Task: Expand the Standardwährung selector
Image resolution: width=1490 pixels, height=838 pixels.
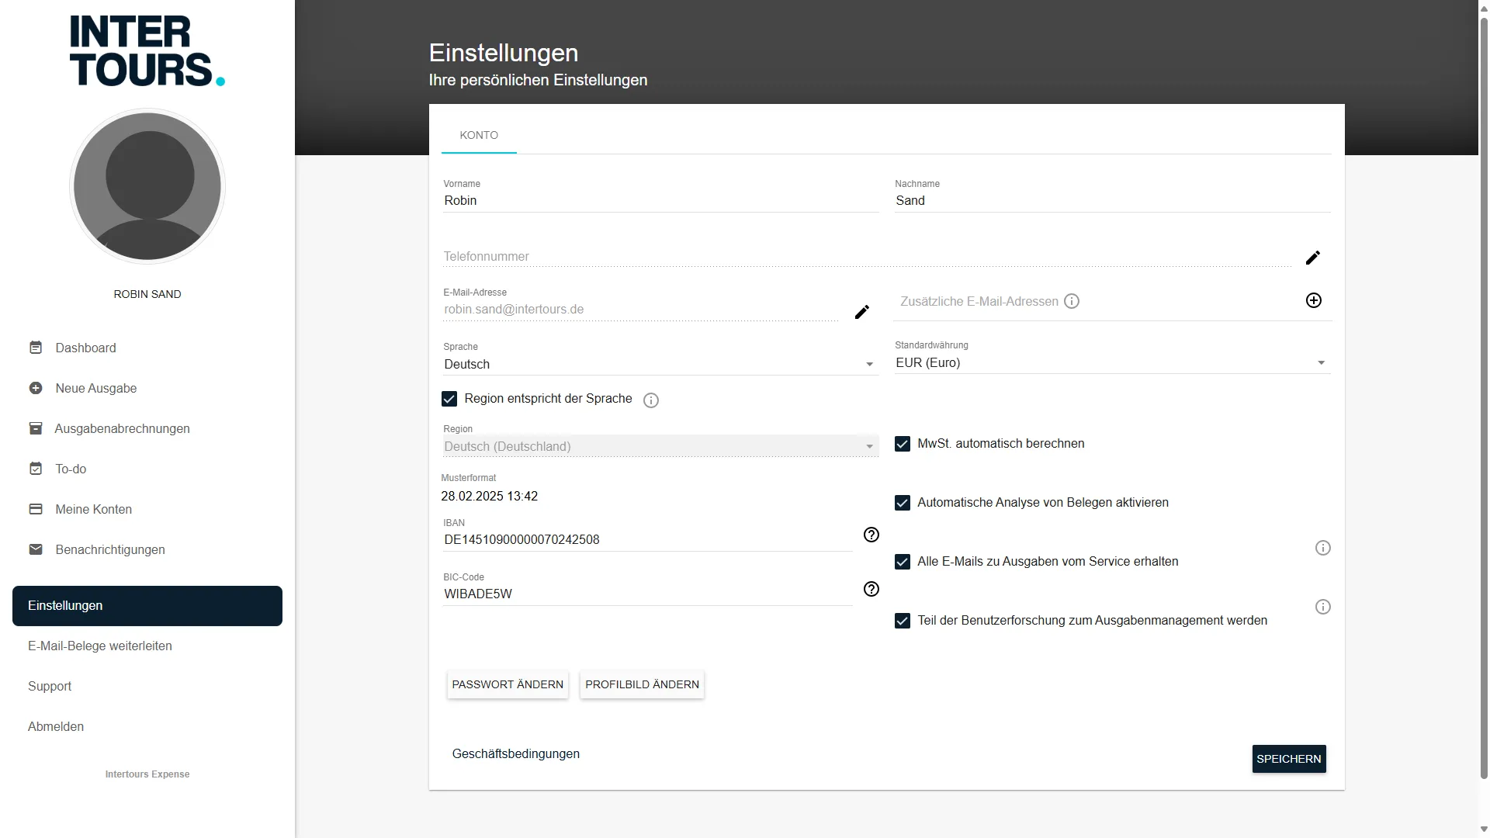Action: click(1322, 362)
